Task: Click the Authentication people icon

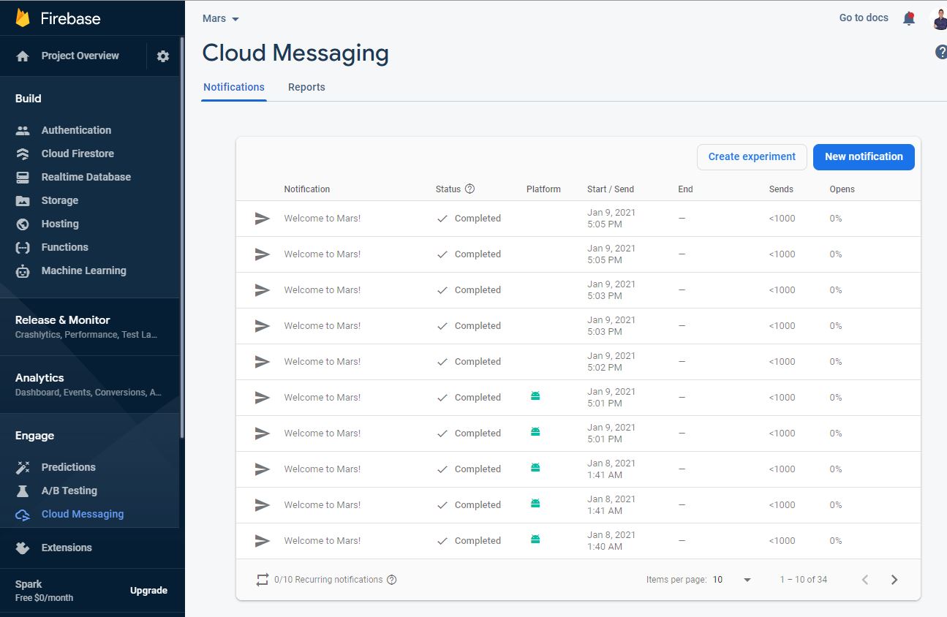Action: click(x=23, y=131)
